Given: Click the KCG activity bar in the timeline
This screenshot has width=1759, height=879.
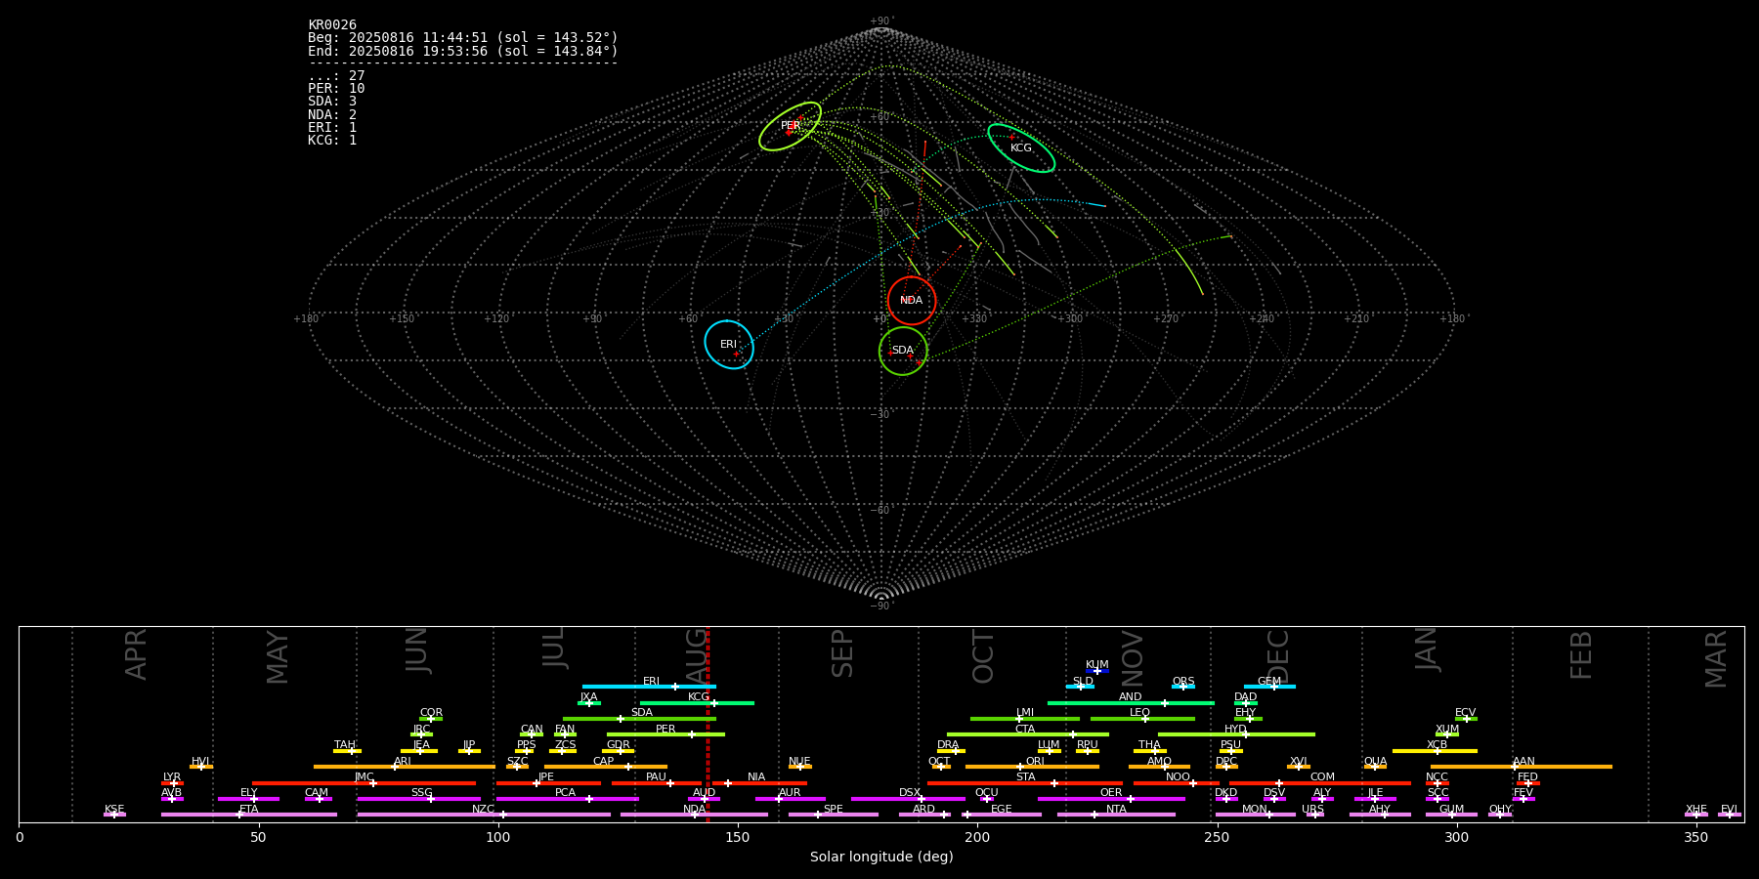Looking at the screenshot, I should pyautogui.click(x=697, y=703).
